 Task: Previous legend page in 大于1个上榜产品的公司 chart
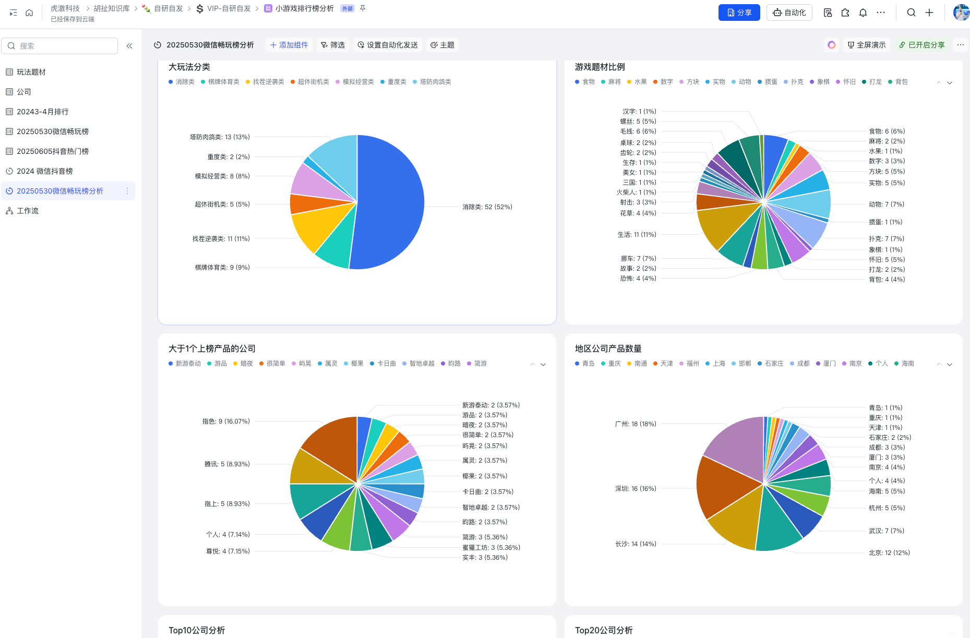[533, 364]
